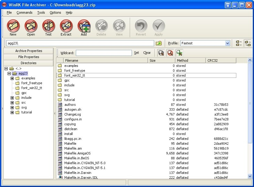Click the tree view mode icon
The height and width of the screenshot is (187, 254).
click(x=248, y=43)
